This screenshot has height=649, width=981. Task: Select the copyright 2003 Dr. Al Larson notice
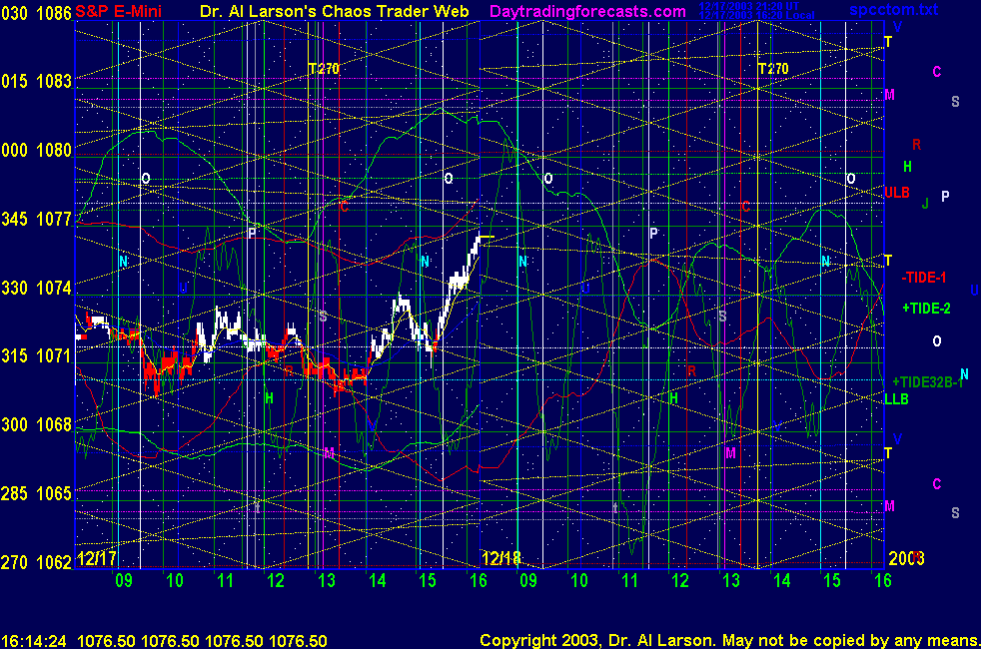point(729,640)
